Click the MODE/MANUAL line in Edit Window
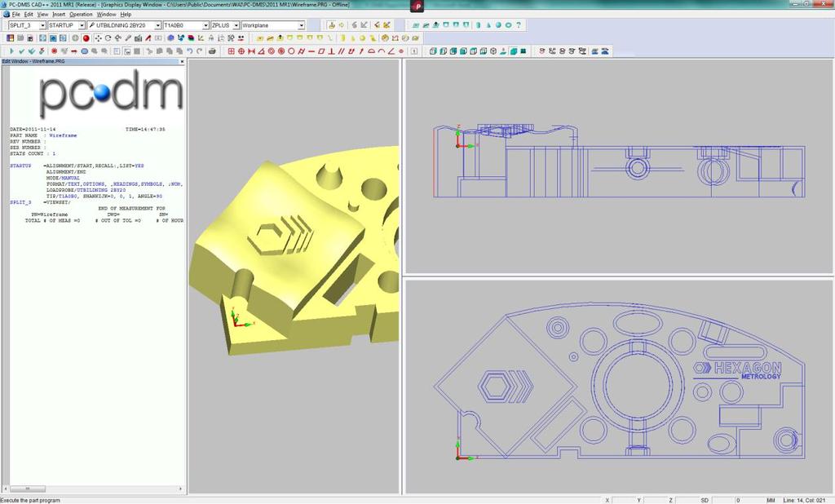This screenshot has height=504, width=835. click(x=63, y=178)
